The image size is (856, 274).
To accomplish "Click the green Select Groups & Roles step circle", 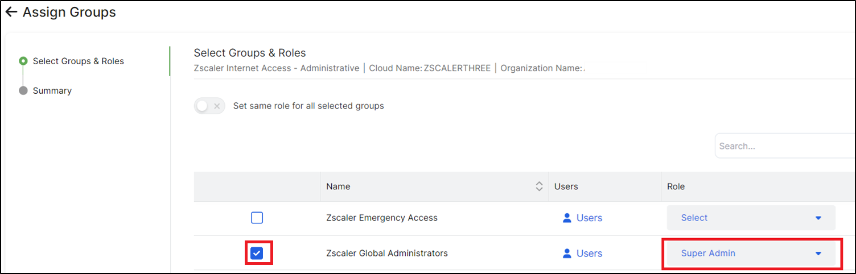I will [23, 61].
